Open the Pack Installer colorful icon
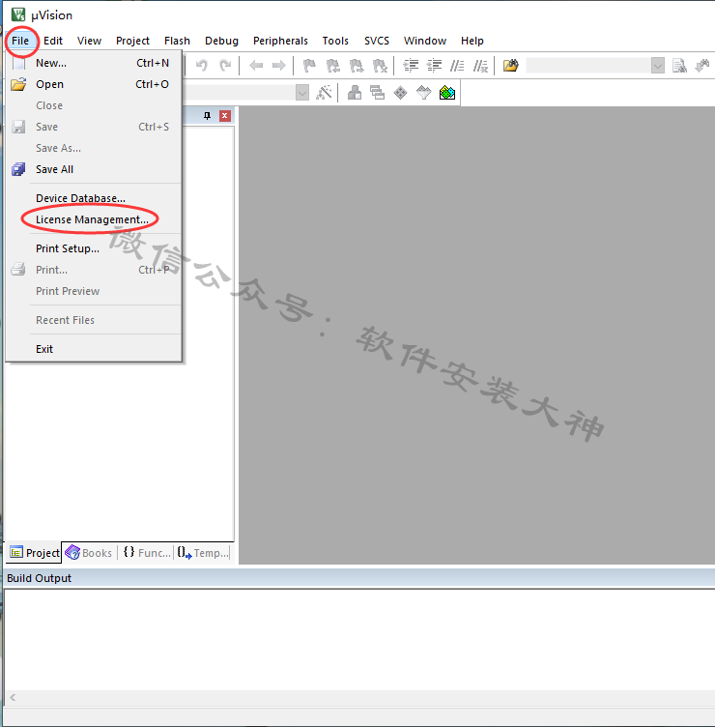The image size is (715, 727). 447,93
